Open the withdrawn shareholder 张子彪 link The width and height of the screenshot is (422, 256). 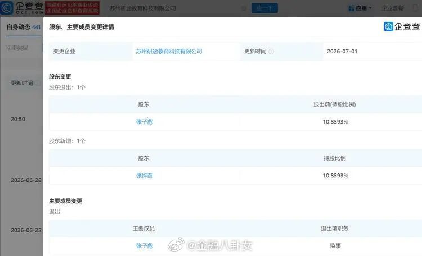tap(144, 122)
